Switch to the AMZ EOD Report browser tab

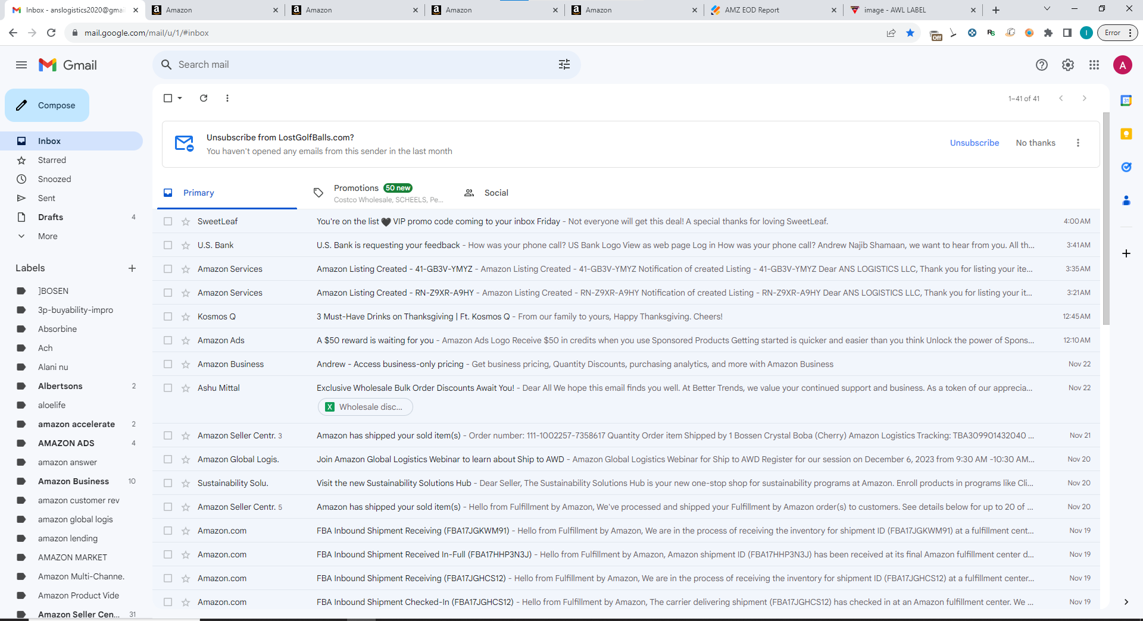coord(772,10)
